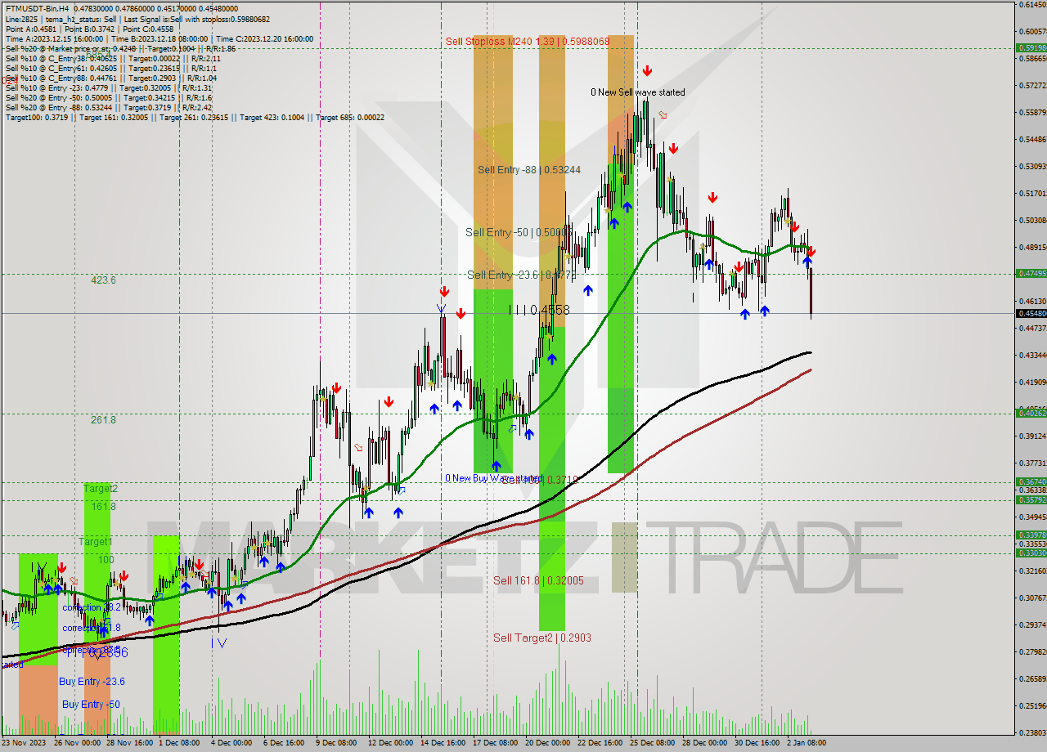Click the 'Sell %20 @ Market price' line

tap(120, 48)
